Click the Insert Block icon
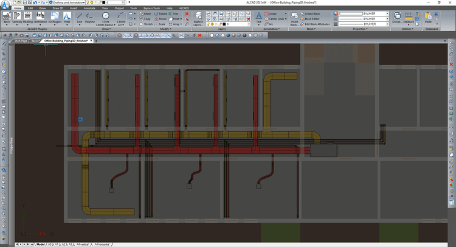456x247 pixels. [x=294, y=19]
